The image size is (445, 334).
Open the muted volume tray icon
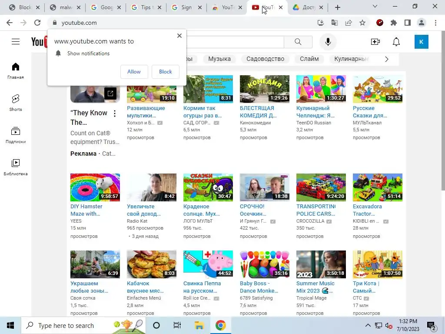389,325
